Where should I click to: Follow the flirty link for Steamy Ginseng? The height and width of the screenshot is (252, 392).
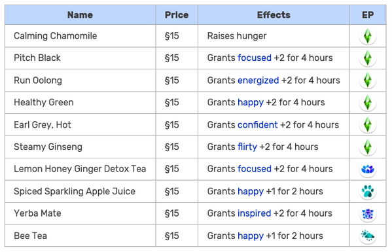pos(247,147)
